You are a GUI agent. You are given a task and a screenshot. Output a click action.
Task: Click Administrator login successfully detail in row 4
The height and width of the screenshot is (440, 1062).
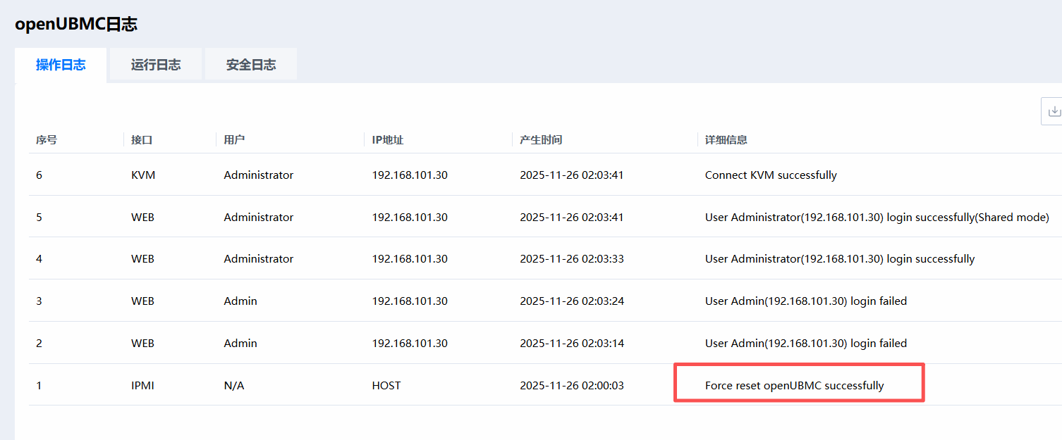pyautogui.click(x=840, y=259)
